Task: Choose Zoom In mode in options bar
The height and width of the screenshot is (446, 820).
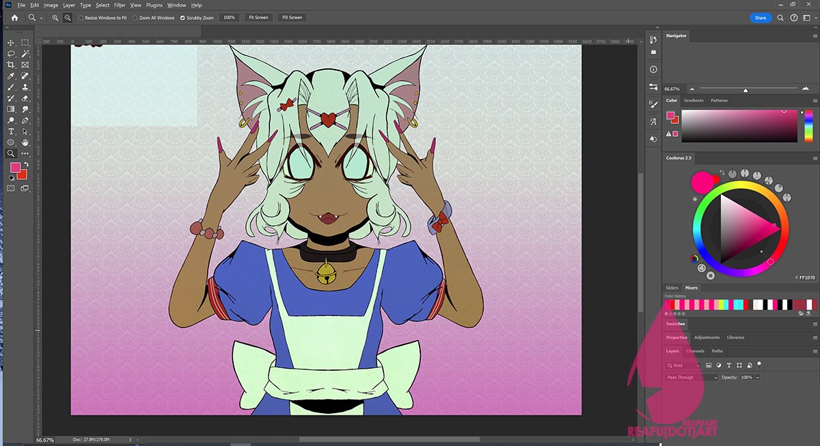Action: pos(55,17)
